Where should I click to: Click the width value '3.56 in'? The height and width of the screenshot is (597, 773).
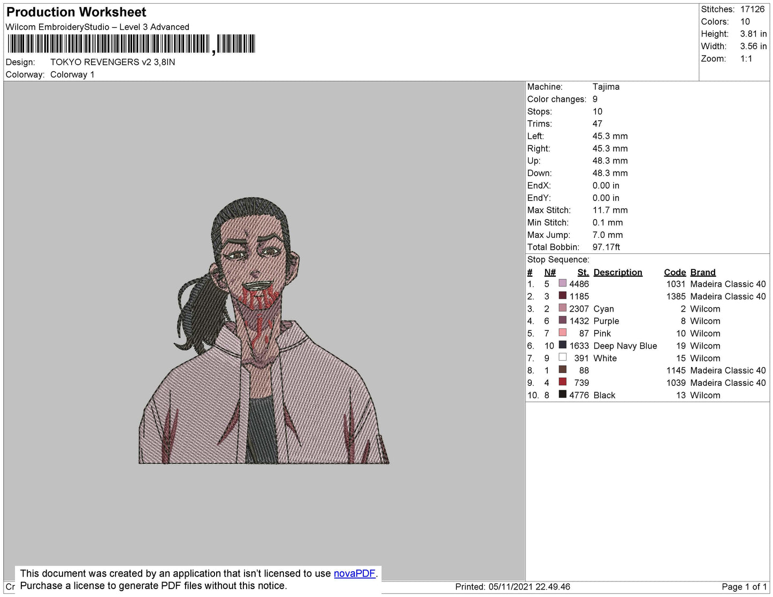coord(753,46)
